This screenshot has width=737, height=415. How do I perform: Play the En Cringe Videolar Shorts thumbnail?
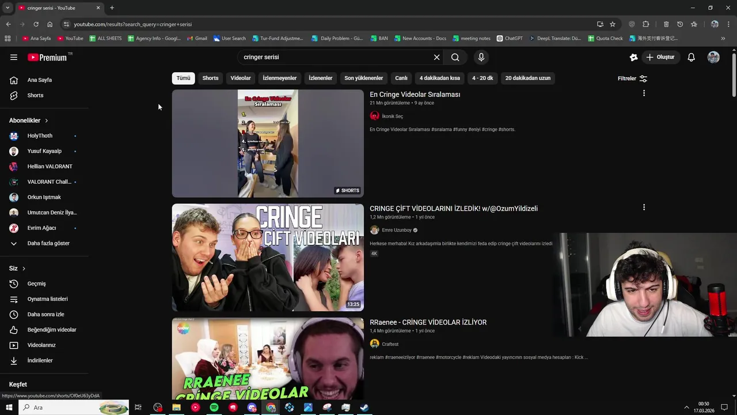pyautogui.click(x=268, y=144)
